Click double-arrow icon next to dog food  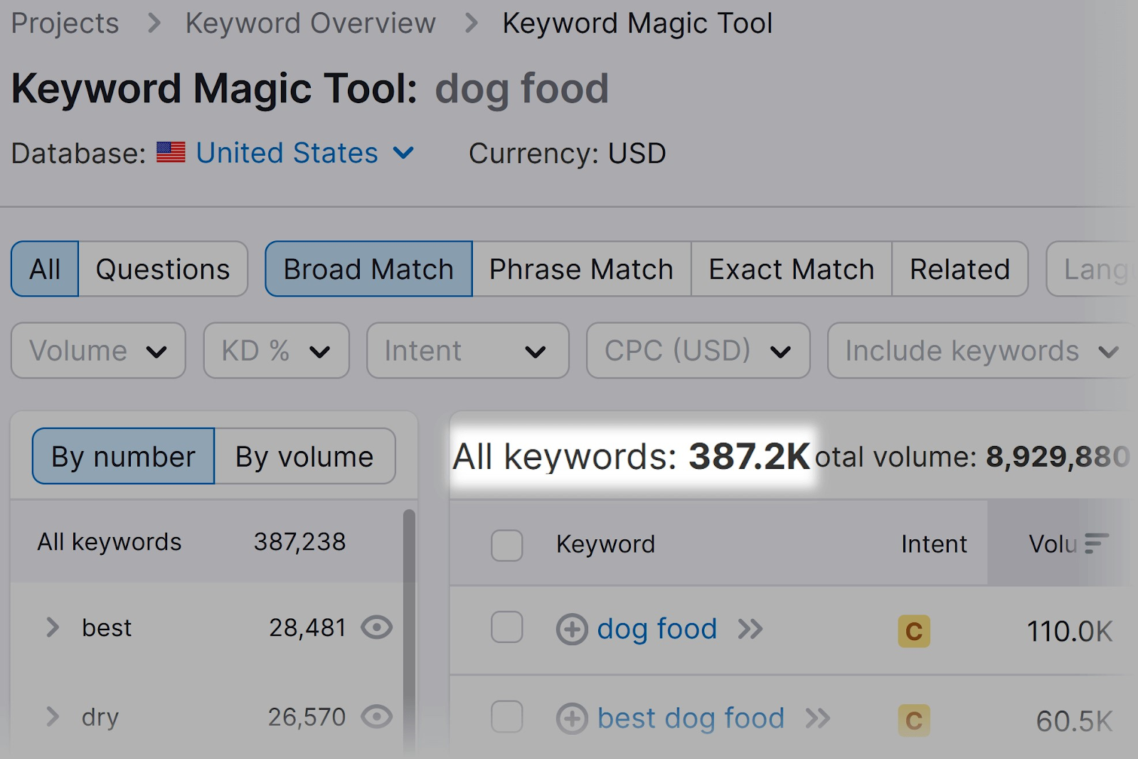click(750, 630)
